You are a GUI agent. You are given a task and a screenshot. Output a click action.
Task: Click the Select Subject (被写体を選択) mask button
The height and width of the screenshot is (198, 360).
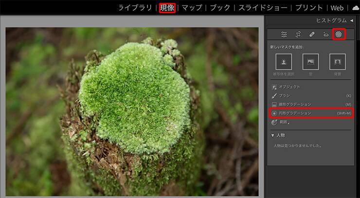click(284, 62)
